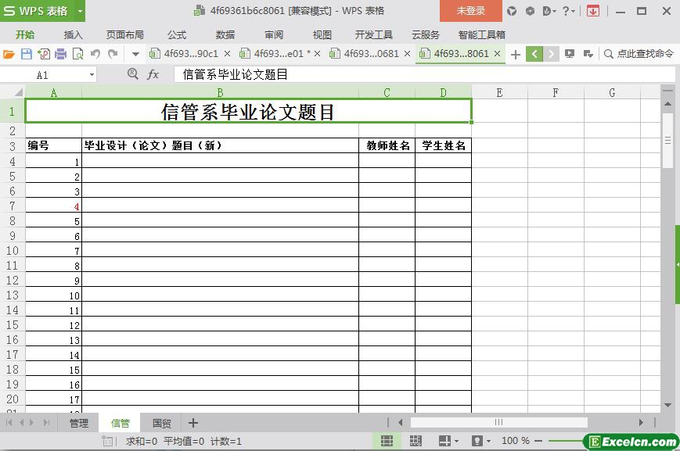Open the D-shaped icon dropdown in title bar

point(549,11)
